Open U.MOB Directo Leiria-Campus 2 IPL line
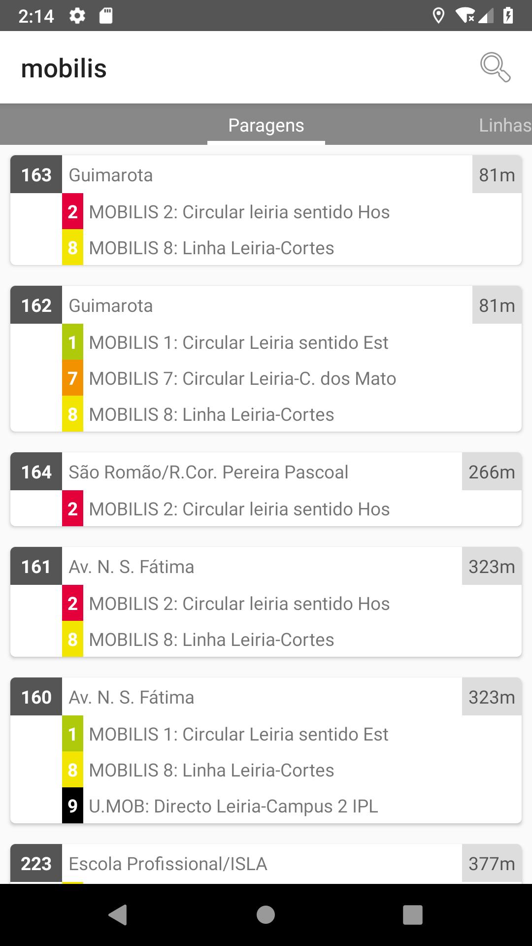Image resolution: width=532 pixels, height=946 pixels. point(292,806)
